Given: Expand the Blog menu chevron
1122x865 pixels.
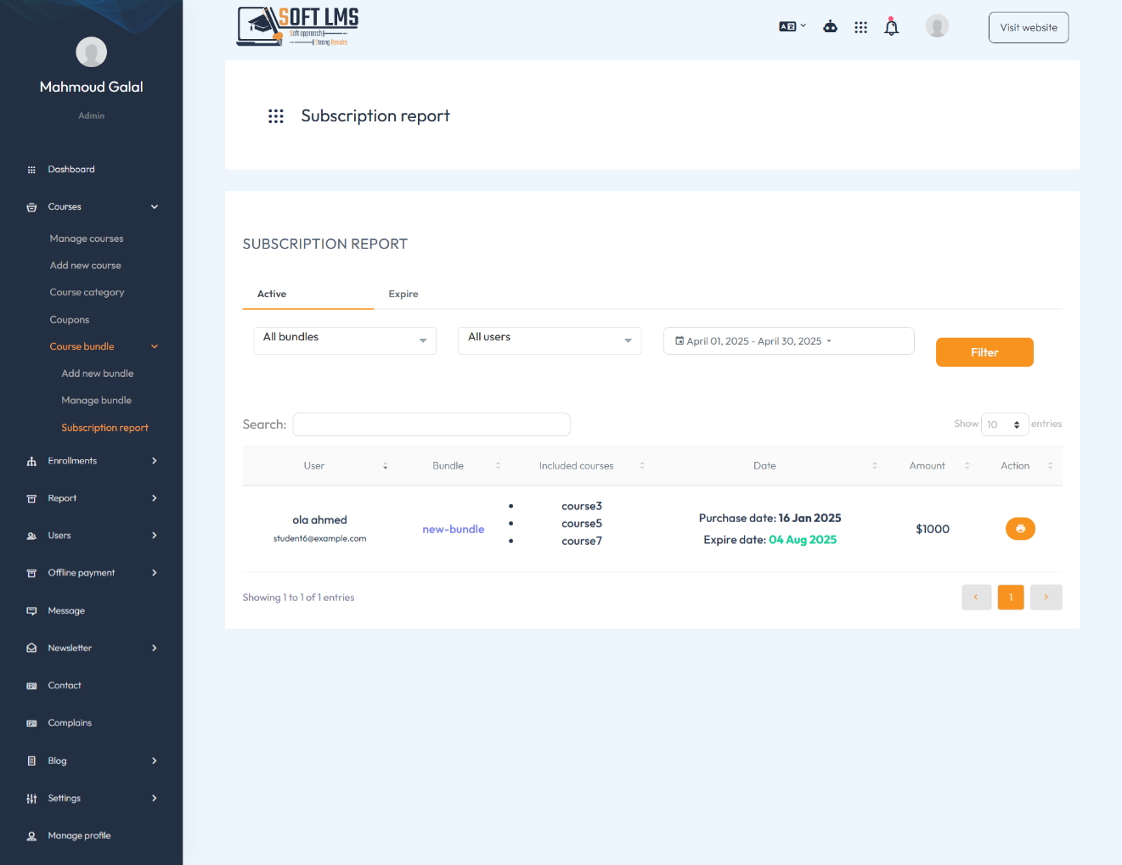Looking at the screenshot, I should pos(155,761).
